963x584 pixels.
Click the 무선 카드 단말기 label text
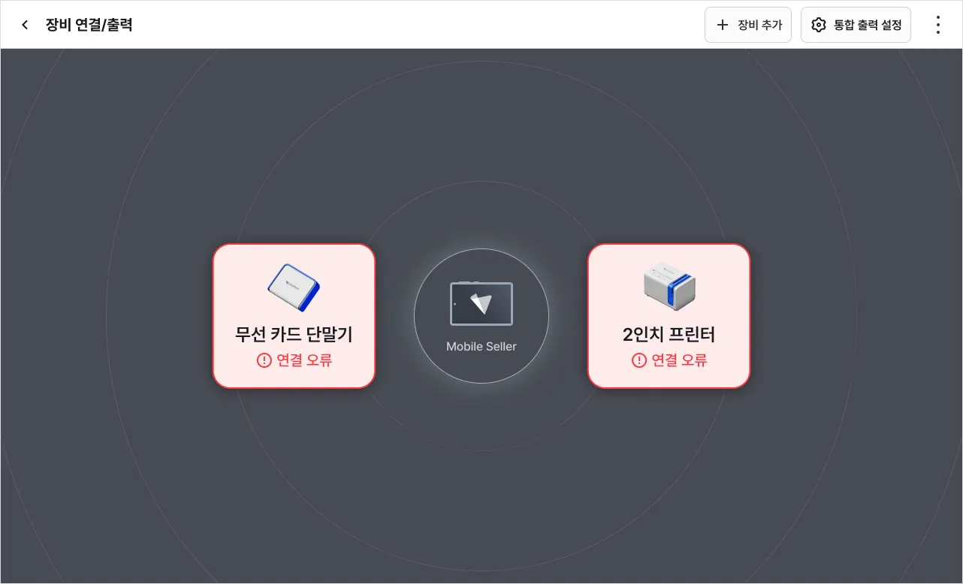click(x=294, y=334)
